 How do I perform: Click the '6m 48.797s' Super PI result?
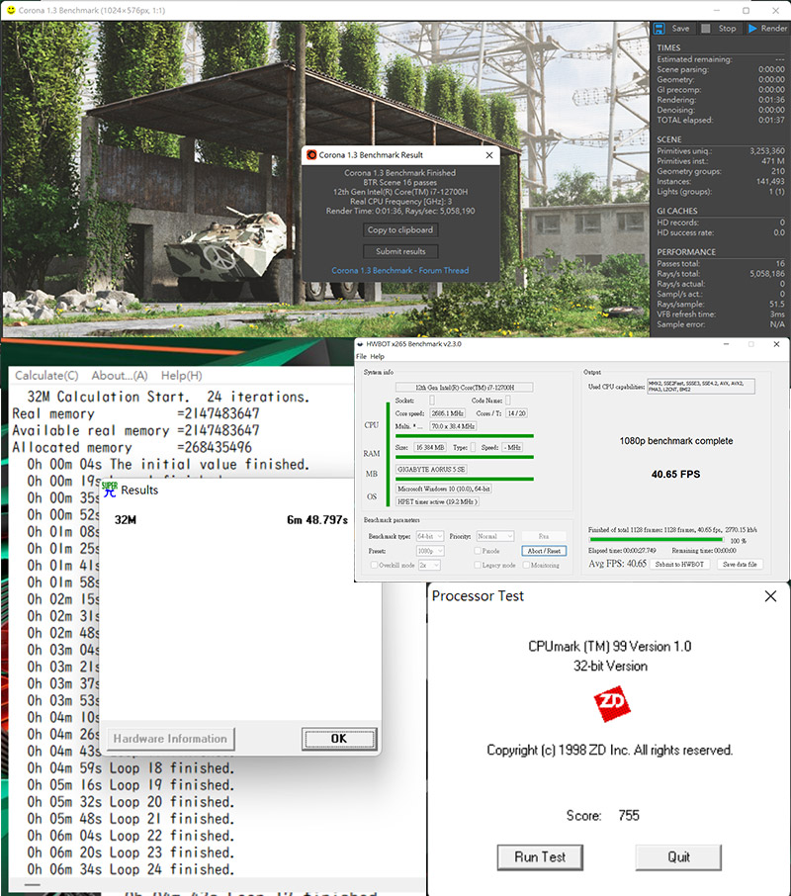[317, 520]
